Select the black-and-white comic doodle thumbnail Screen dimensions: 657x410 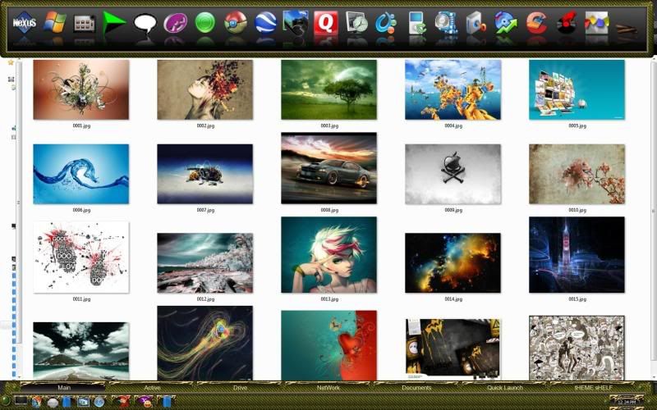(x=577, y=348)
